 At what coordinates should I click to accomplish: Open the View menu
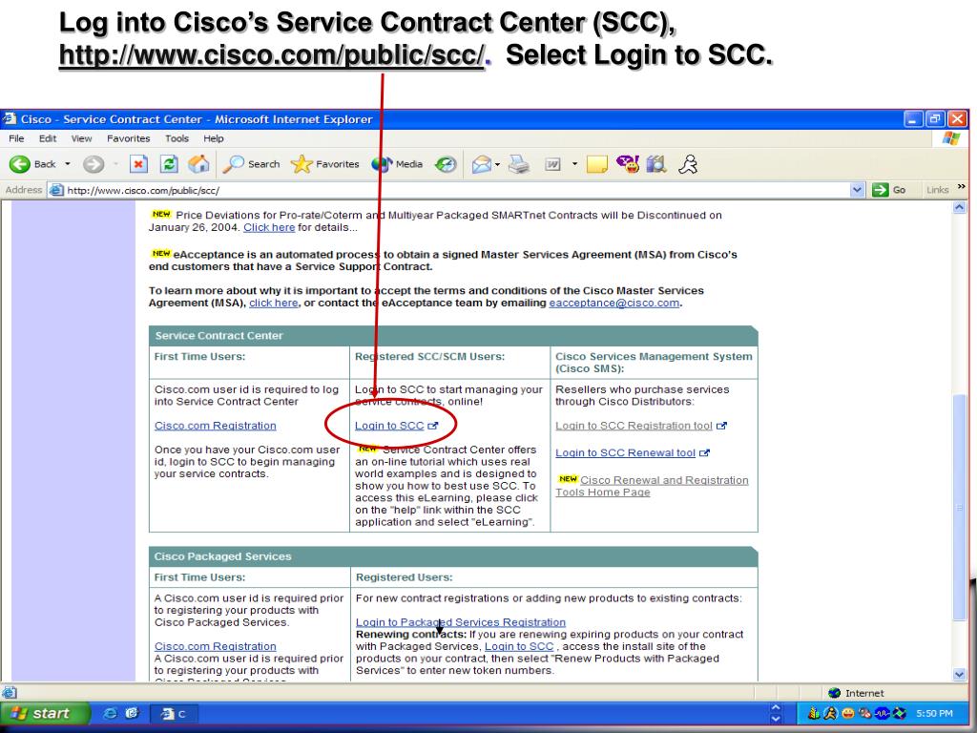[x=81, y=138]
